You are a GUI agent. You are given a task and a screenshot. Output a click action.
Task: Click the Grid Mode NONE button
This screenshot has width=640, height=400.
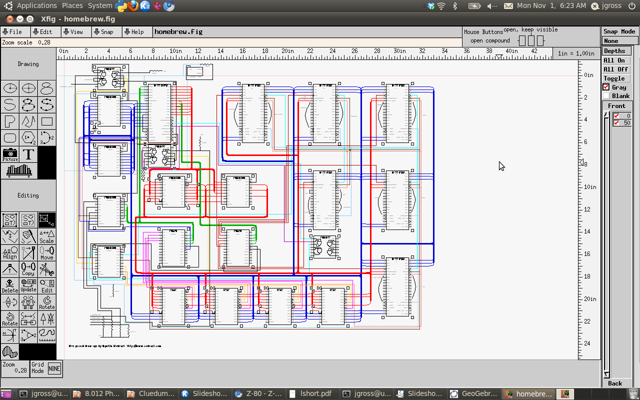pyautogui.click(x=54, y=369)
